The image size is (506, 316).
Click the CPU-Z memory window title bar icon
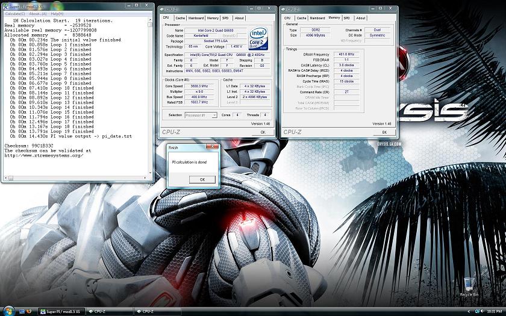[283, 10]
